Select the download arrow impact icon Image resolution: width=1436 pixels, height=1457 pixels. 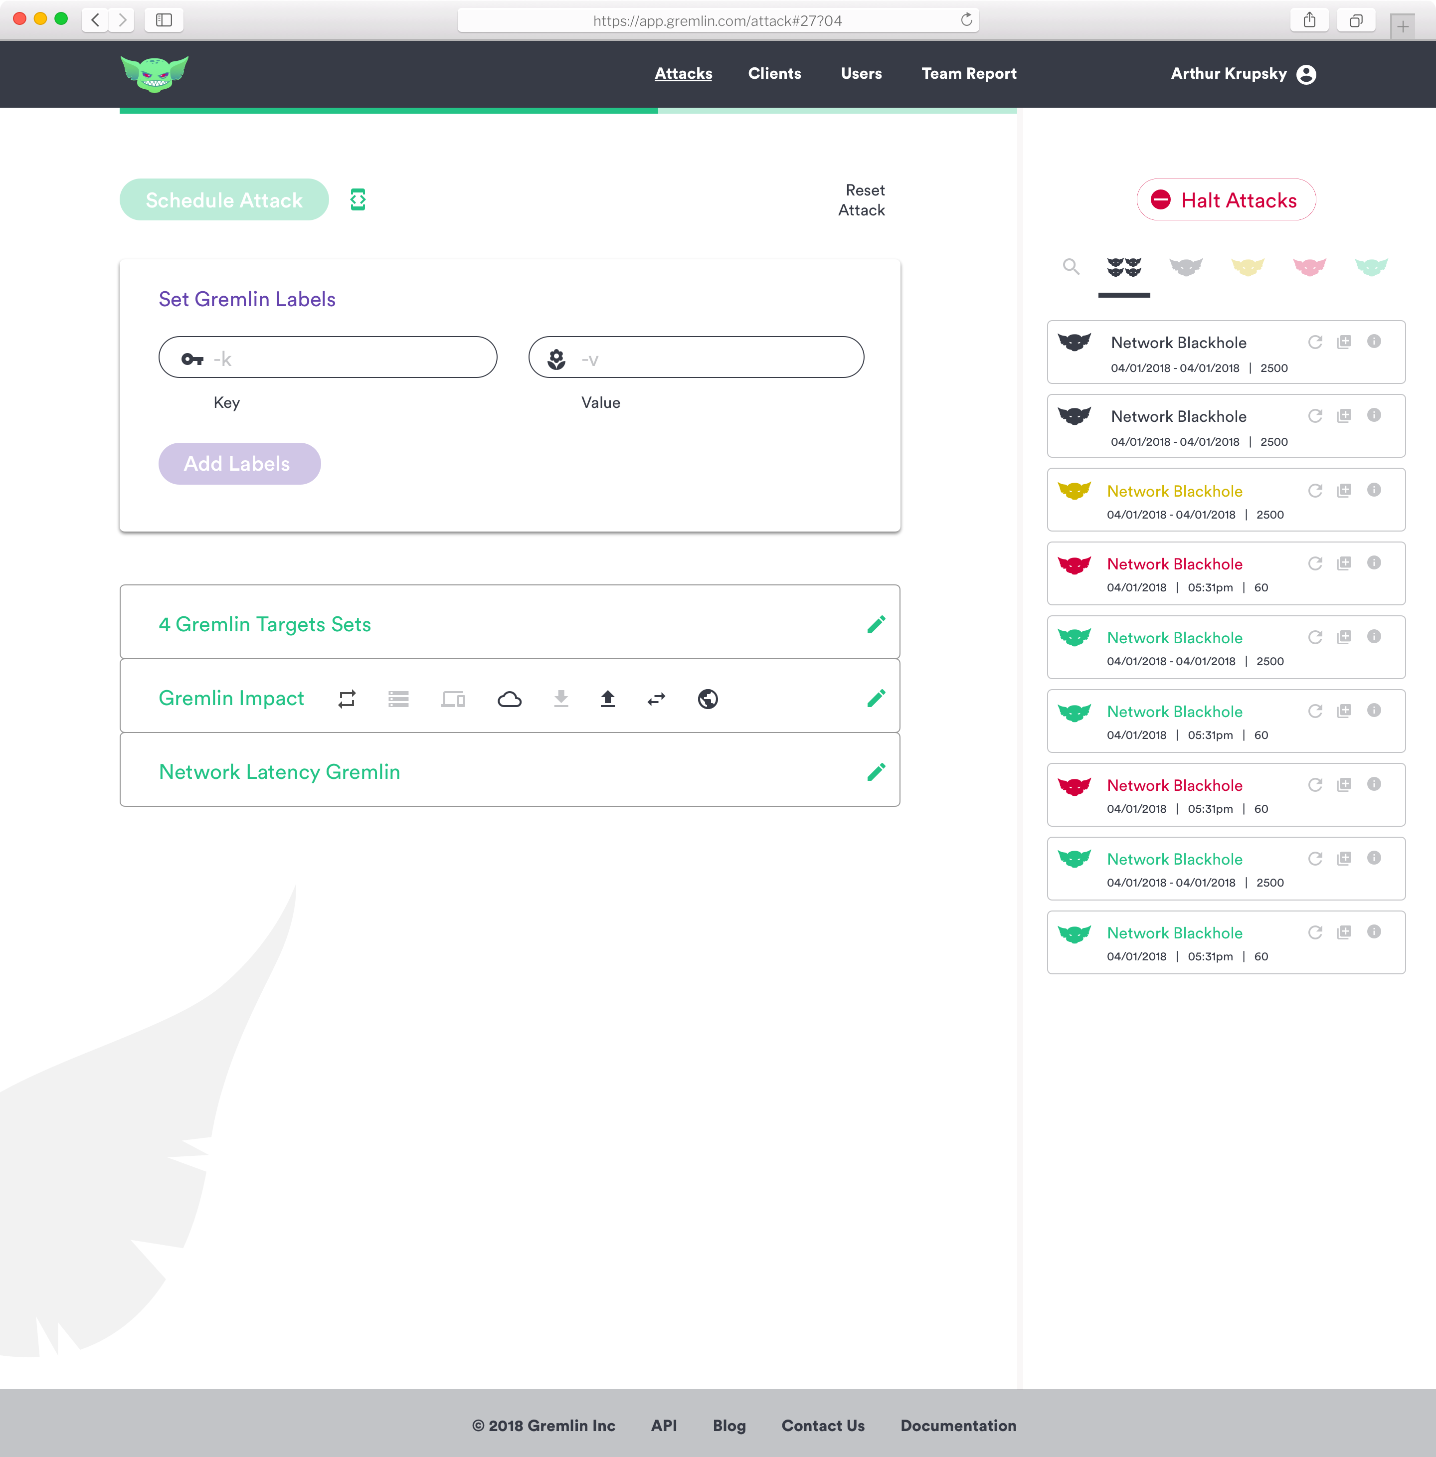pos(561,699)
